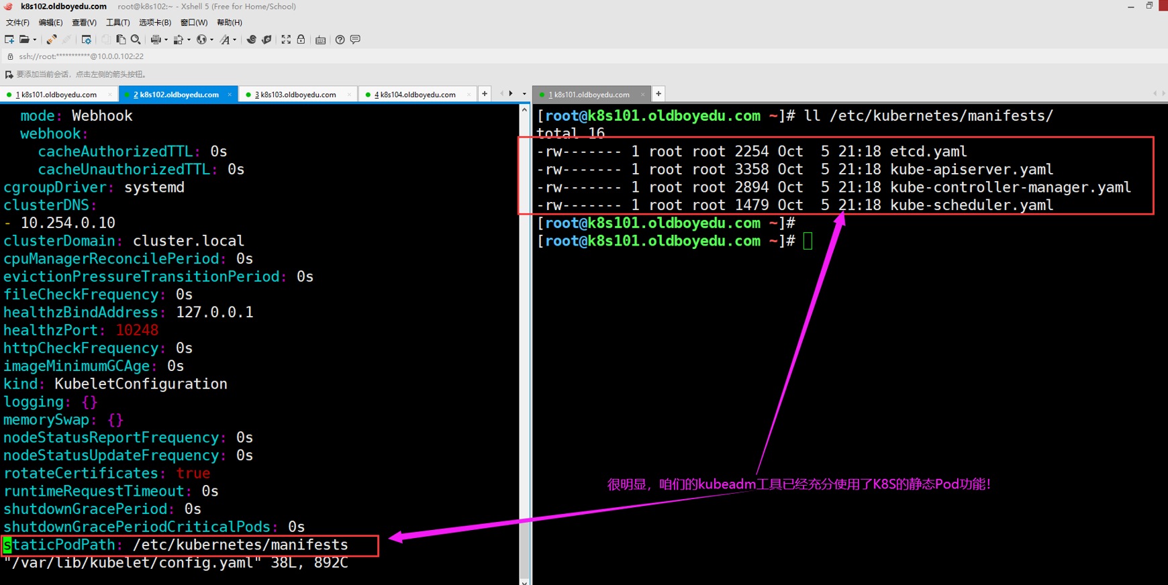Toggle full screen mode icon
This screenshot has width=1168, height=585.
coord(286,40)
